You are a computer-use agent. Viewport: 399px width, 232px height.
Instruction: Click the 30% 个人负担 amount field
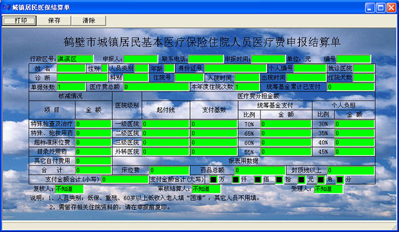pyautogui.click(x=355, y=123)
